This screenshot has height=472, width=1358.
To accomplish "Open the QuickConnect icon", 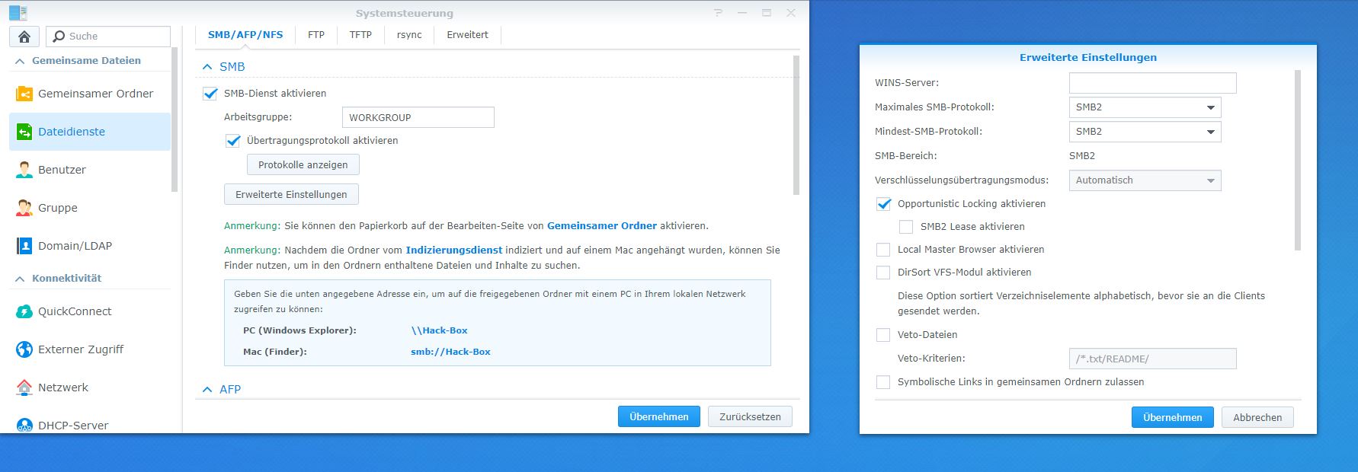I will (x=24, y=311).
